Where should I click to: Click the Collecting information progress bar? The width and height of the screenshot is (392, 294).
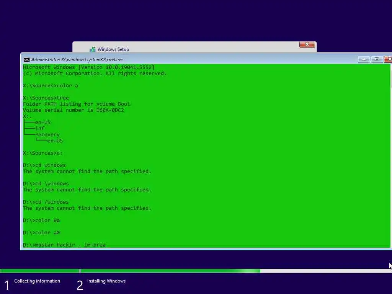[x=40, y=271]
